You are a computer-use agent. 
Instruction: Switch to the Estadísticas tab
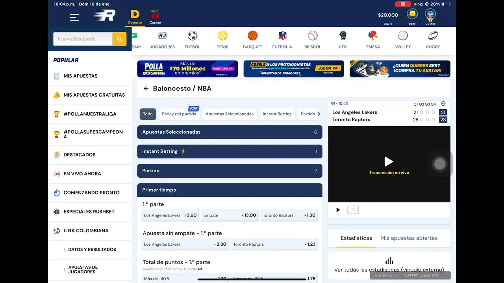[x=356, y=238]
